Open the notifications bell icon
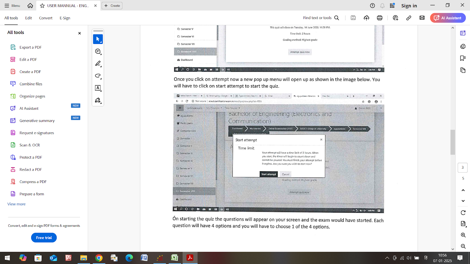This screenshot has height=264, width=470. coord(382,6)
